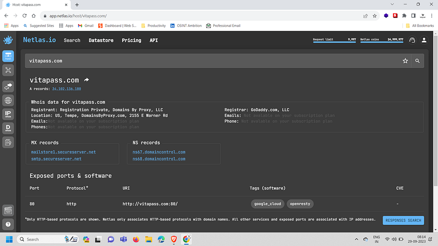Click the Windows taskbar Search box
The width and height of the screenshot is (438, 246).
coord(48,239)
